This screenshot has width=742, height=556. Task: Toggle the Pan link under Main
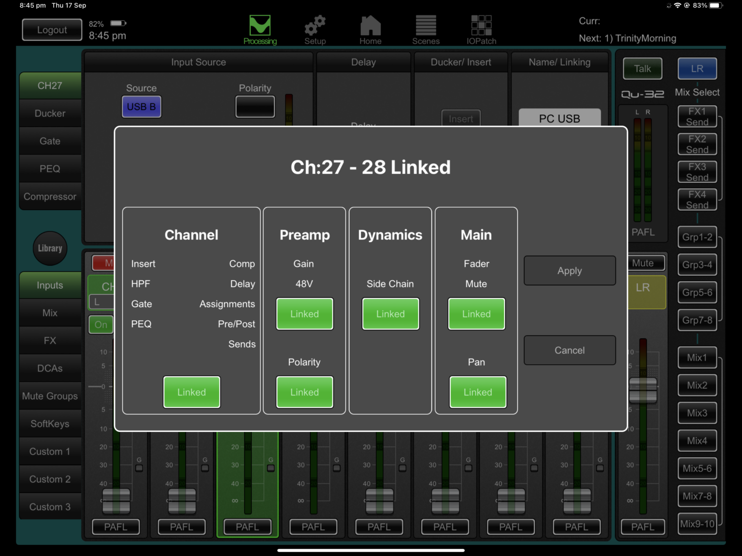(477, 392)
